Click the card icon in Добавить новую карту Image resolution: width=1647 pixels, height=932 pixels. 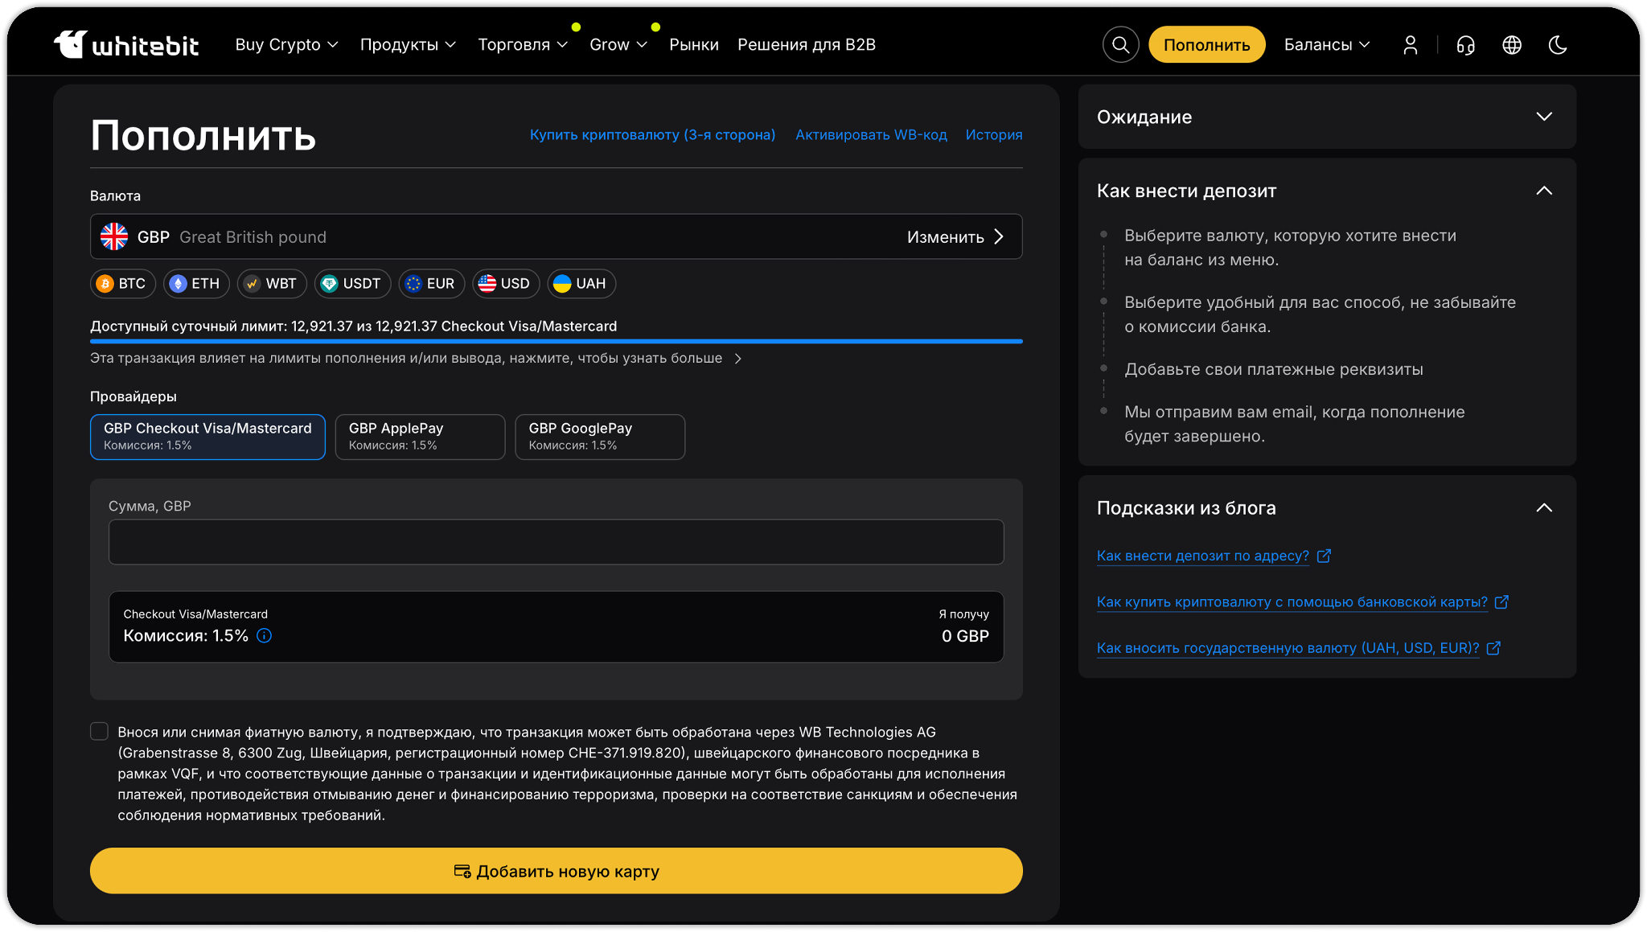coord(462,871)
